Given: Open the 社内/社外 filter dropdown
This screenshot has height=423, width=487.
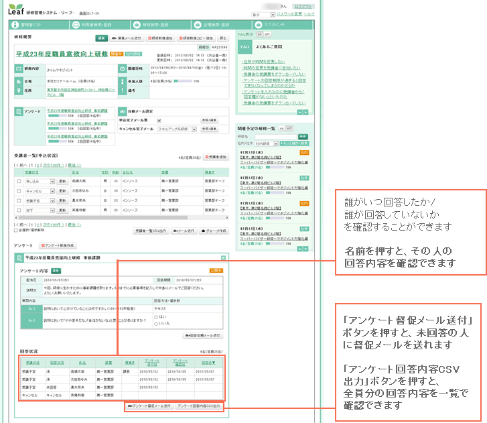Looking at the screenshot, I should (x=267, y=143).
